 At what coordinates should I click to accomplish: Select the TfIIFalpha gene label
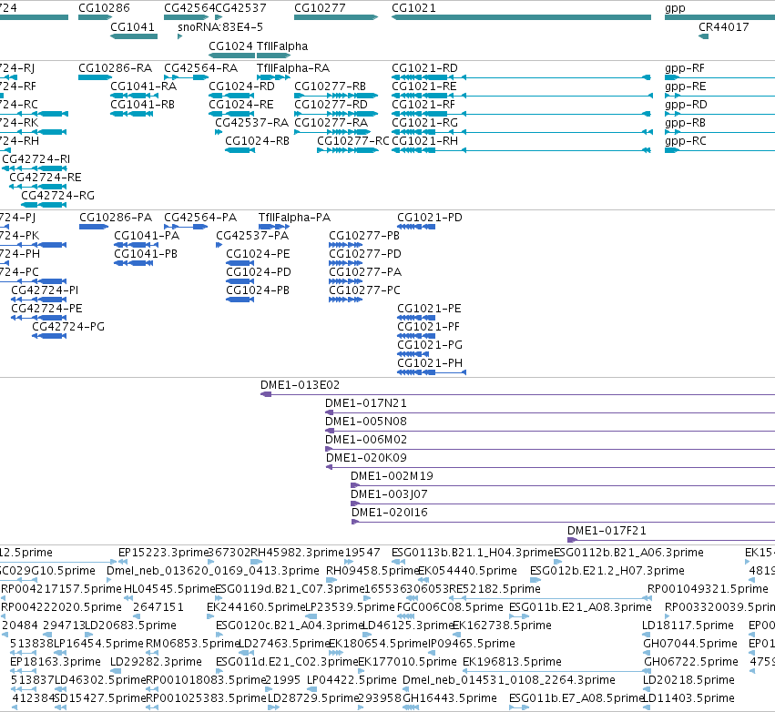click(x=282, y=46)
